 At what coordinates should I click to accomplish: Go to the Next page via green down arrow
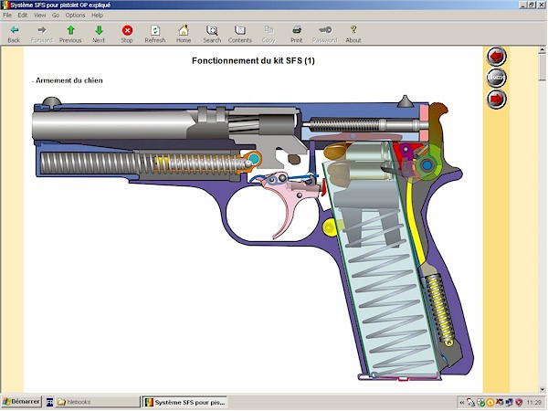99,34
